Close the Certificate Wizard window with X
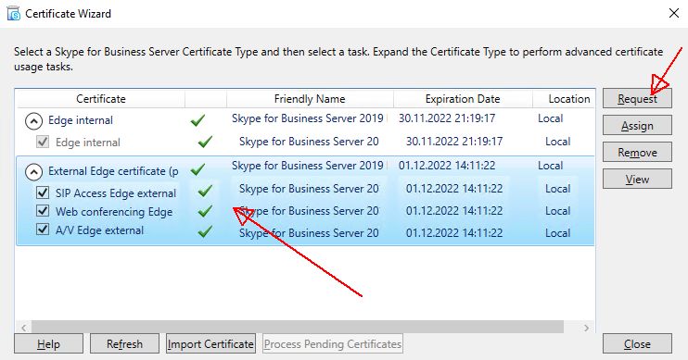 (x=674, y=13)
